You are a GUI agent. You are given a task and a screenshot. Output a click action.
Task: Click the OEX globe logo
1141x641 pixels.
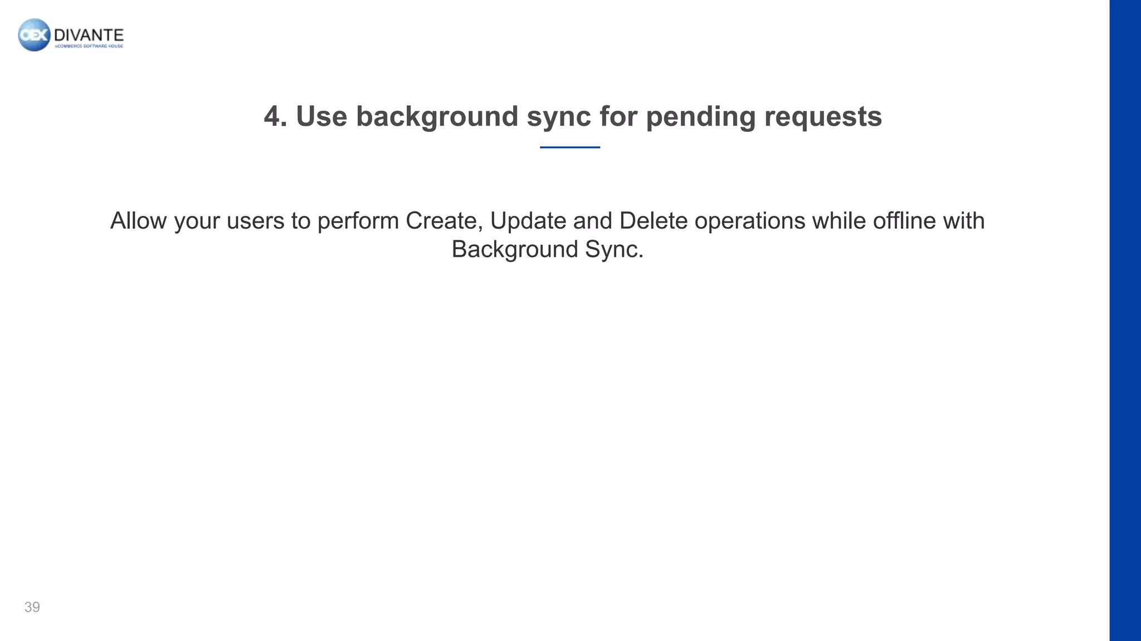35,35
